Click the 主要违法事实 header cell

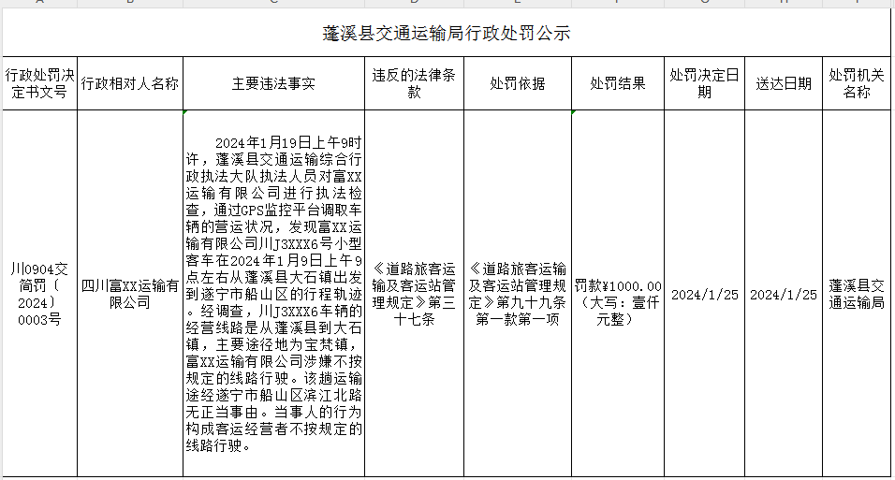click(x=273, y=83)
